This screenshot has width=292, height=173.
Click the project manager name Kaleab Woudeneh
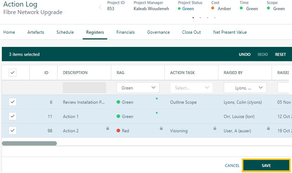pos(151,8)
